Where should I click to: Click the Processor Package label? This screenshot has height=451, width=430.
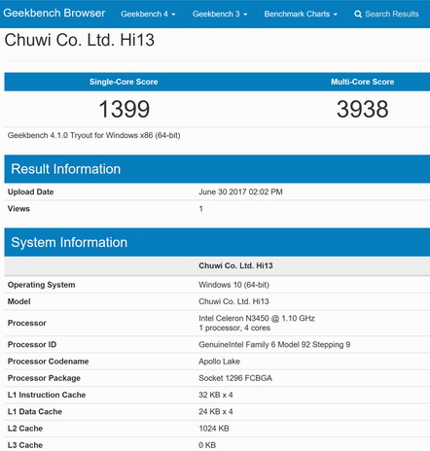(x=44, y=378)
